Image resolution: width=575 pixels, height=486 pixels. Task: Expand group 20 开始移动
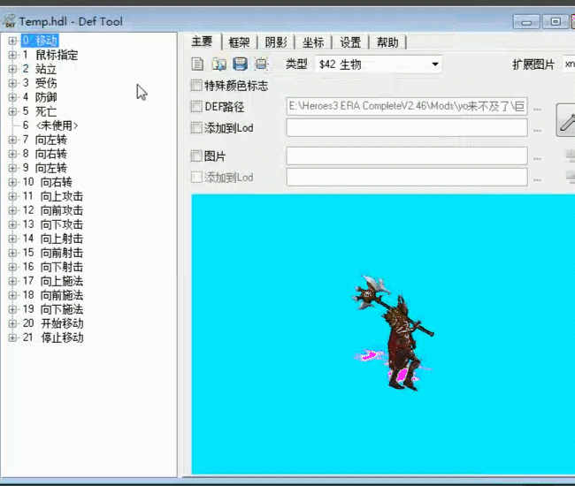click(x=12, y=323)
